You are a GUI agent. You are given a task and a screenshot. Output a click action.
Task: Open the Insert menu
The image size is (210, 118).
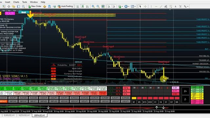pyautogui.click(x=8, y=2)
